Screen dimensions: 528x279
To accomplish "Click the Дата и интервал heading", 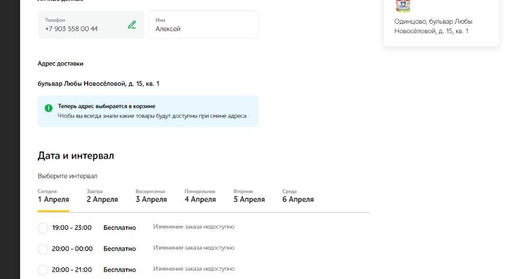I will [76, 156].
